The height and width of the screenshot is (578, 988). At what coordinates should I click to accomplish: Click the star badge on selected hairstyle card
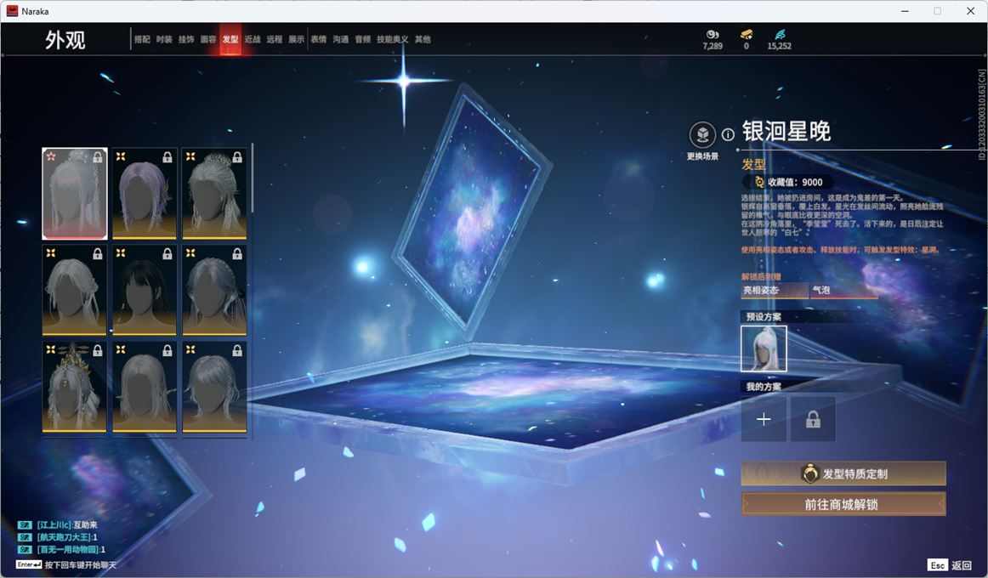pos(51,156)
